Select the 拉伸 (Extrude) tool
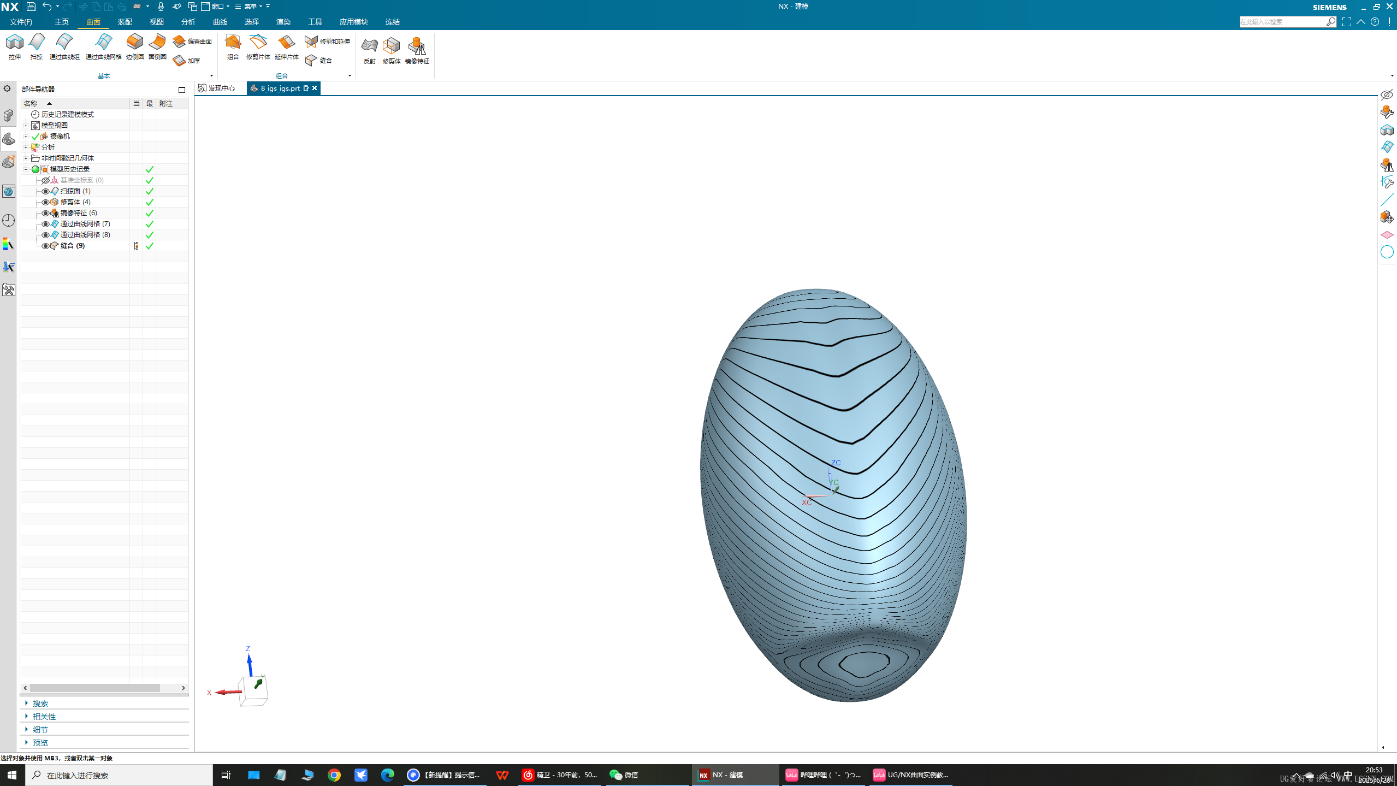 pos(15,47)
